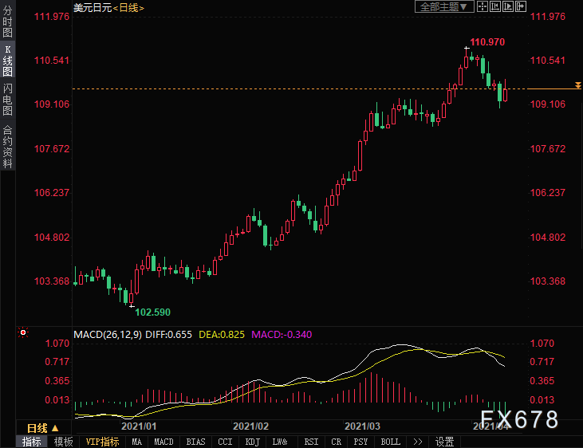Click the 模板 template button
The image size is (583, 448).
click(x=63, y=442)
